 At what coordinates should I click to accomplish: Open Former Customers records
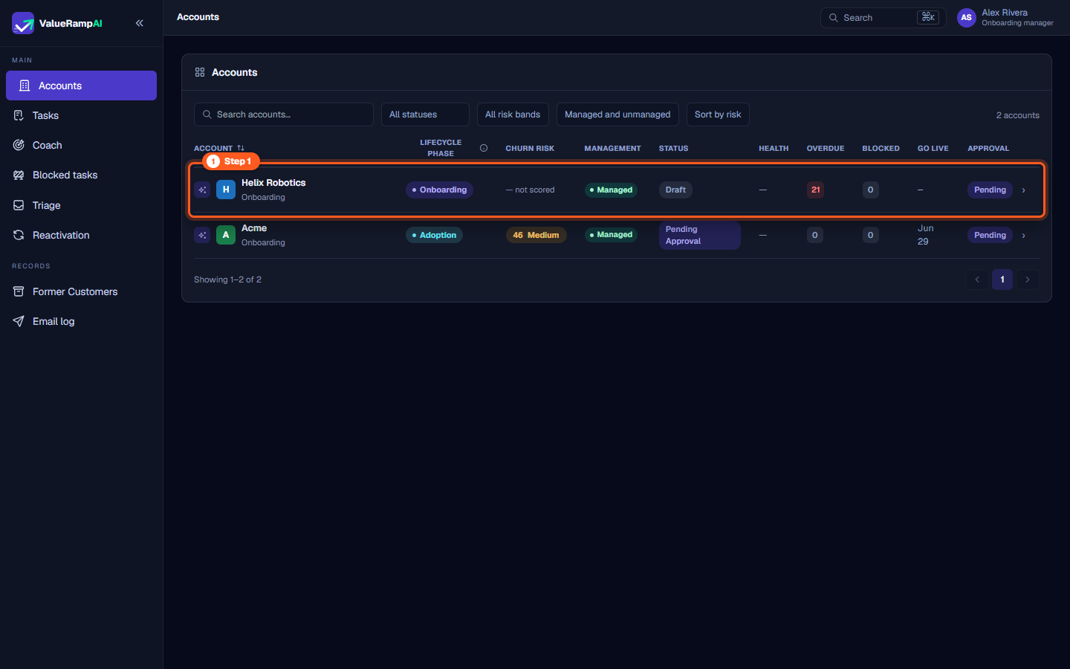click(x=81, y=291)
